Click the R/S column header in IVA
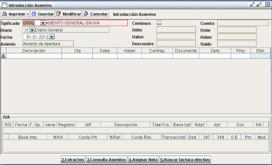Image resolution: width=272 pixels, height=165 pixels. tap(8, 124)
